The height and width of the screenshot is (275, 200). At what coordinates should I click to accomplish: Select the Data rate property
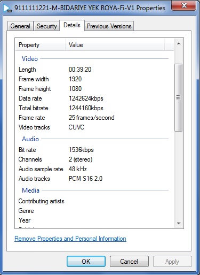pos(30,98)
